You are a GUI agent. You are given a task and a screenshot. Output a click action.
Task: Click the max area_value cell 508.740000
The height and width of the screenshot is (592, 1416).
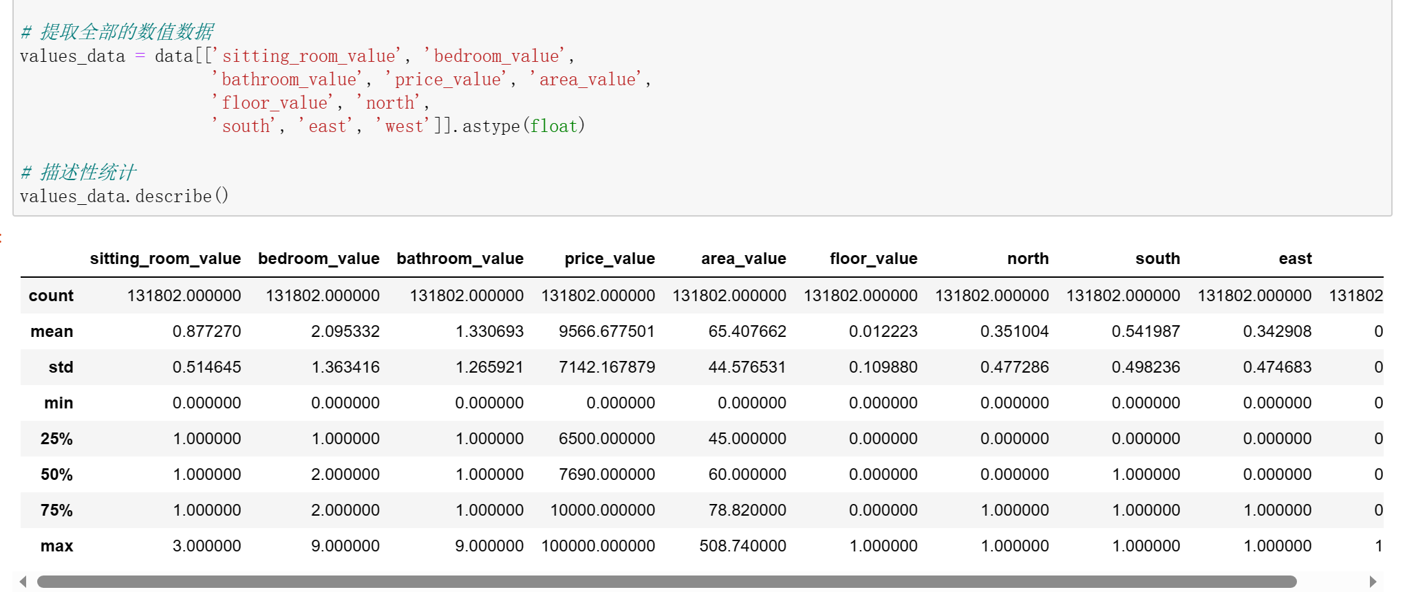click(742, 546)
